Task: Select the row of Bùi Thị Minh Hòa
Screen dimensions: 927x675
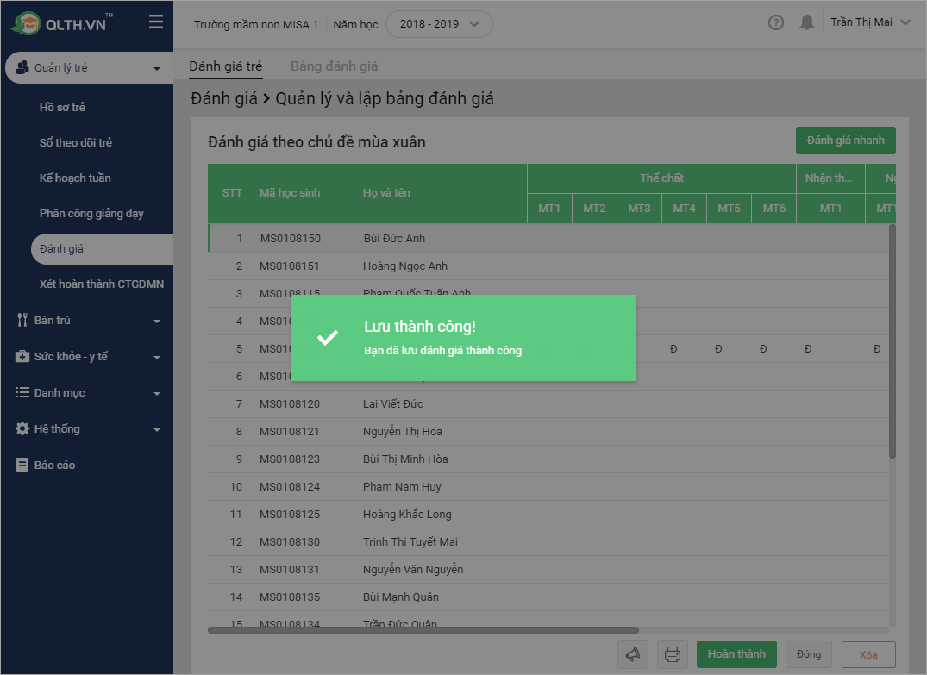Action: (548, 459)
